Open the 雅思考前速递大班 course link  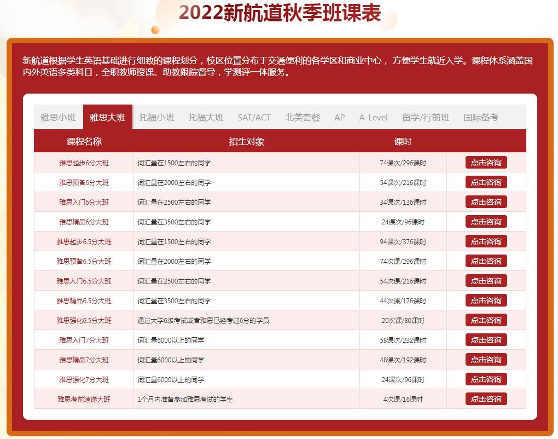pyautogui.click(x=84, y=400)
